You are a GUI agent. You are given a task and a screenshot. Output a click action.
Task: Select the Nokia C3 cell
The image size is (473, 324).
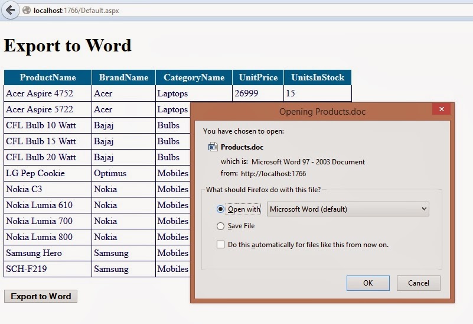click(48, 189)
